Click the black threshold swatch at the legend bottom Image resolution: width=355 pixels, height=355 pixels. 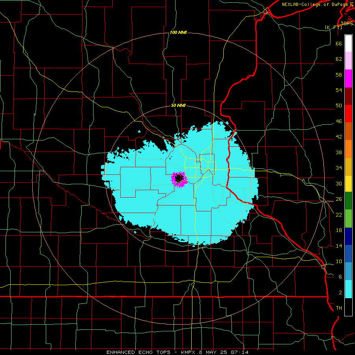click(x=348, y=307)
